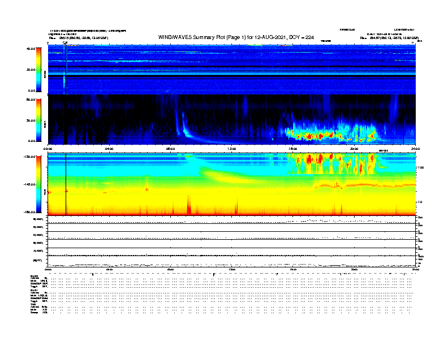Click the WIND/WAVES Summary Plot title

pos(236,37)
